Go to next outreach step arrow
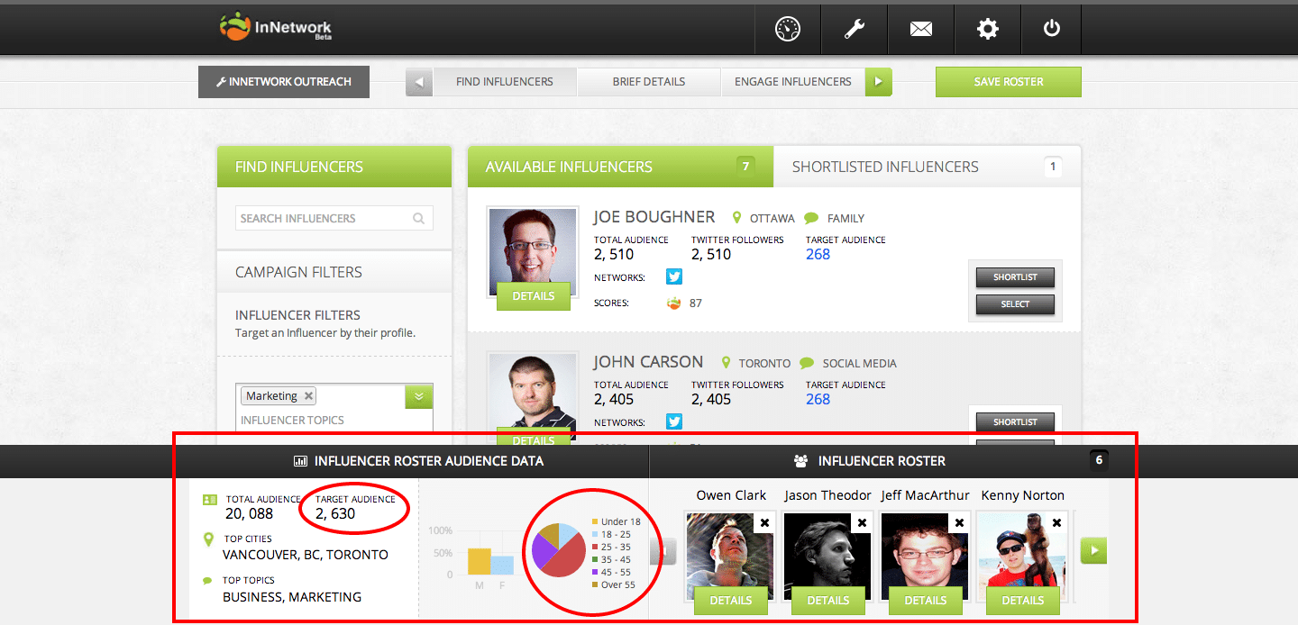 coord(879,82)
